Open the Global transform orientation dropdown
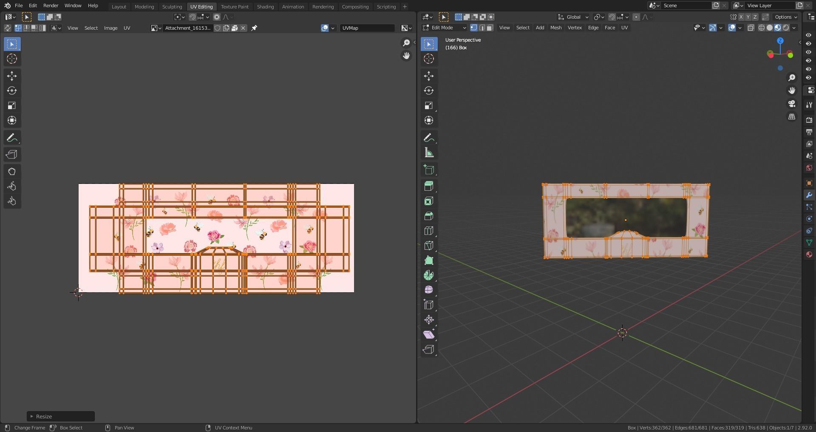Screen dimensions: 816x432 pyautogui.click(x=573, y=17)
